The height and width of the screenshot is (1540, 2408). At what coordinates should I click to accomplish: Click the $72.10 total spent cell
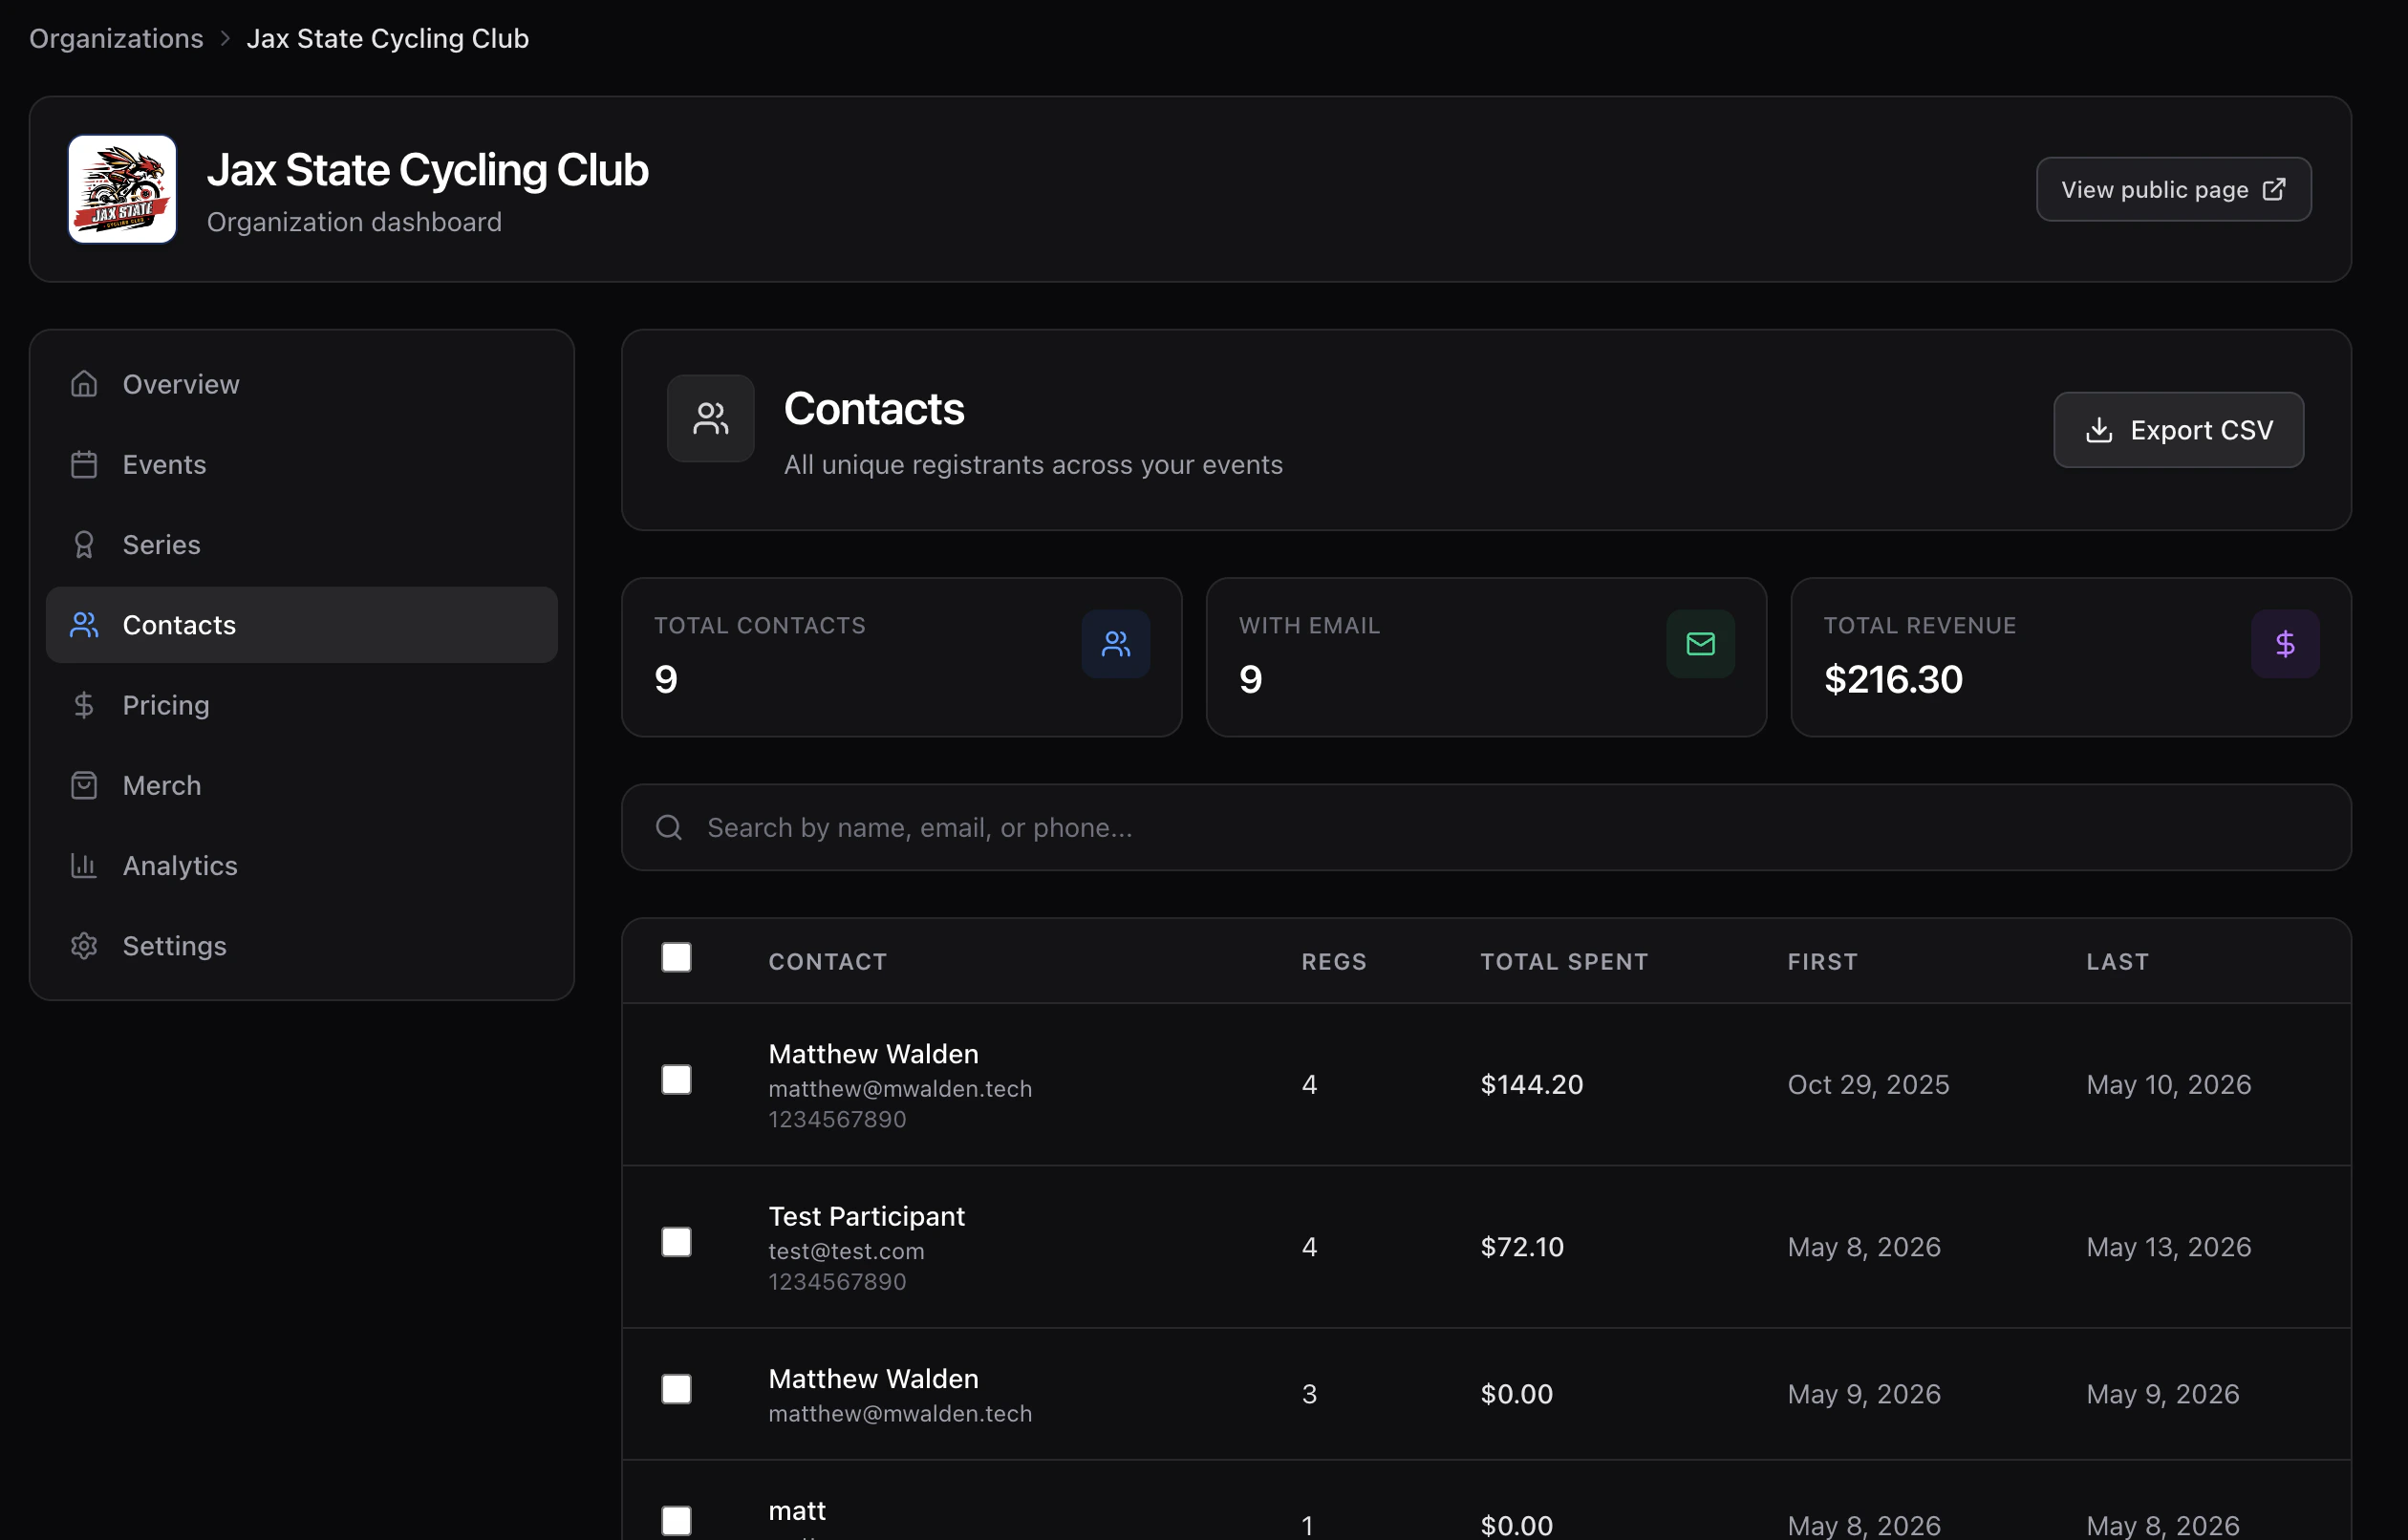coord(1522,1247)
